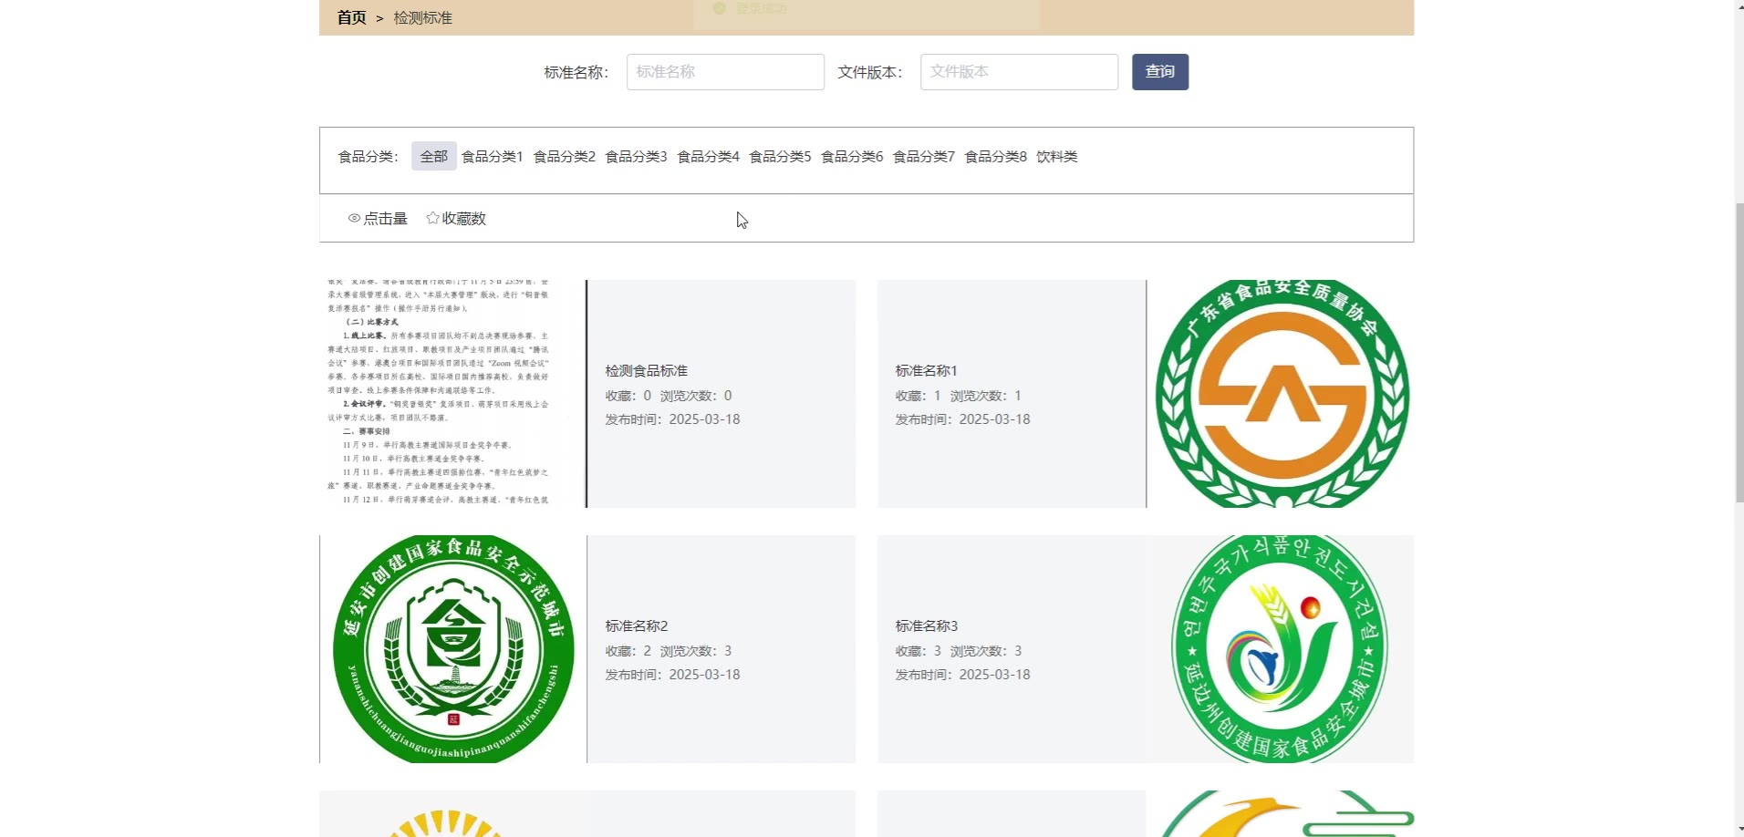Screen dimensions: 1744x837
Task: Filter by 食品分类4
Action: pyautogui.click(x=709, y=157)
